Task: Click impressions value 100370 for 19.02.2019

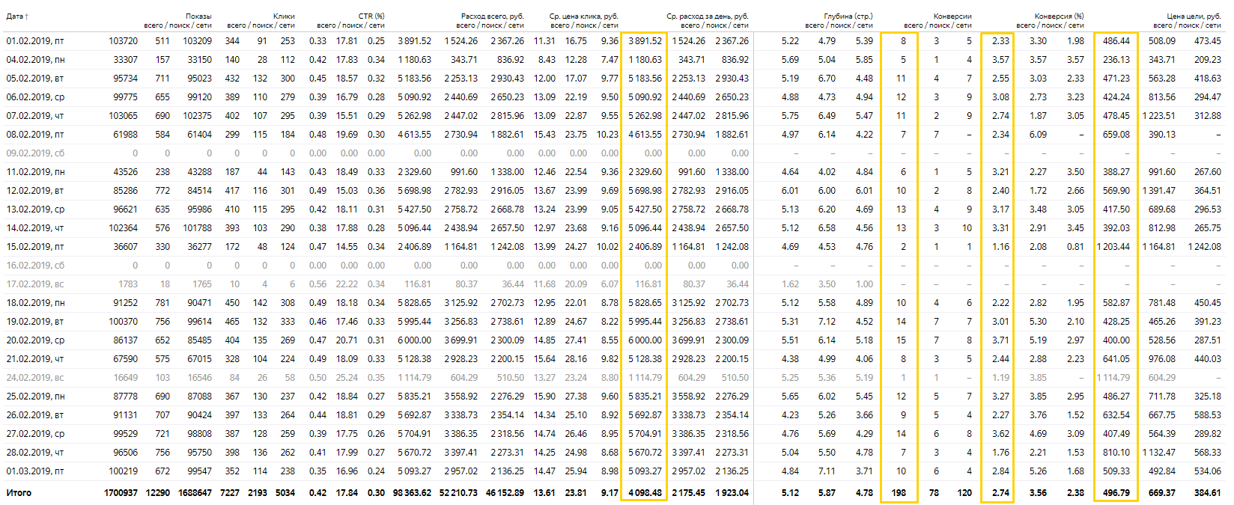Action: (x=123, y=322)
